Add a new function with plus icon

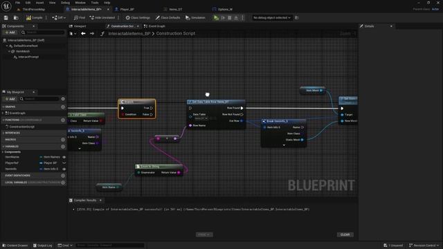coord(63,120)
